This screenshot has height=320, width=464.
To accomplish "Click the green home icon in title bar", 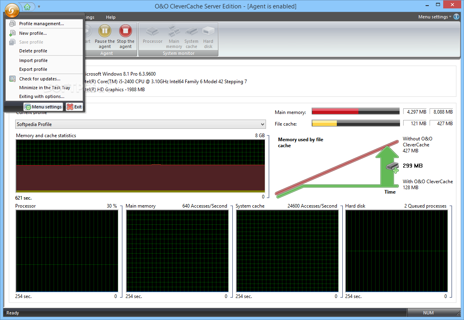I will pos(27,6).
